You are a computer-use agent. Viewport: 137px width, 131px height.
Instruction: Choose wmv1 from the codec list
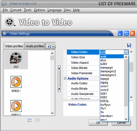coord(112,86)
